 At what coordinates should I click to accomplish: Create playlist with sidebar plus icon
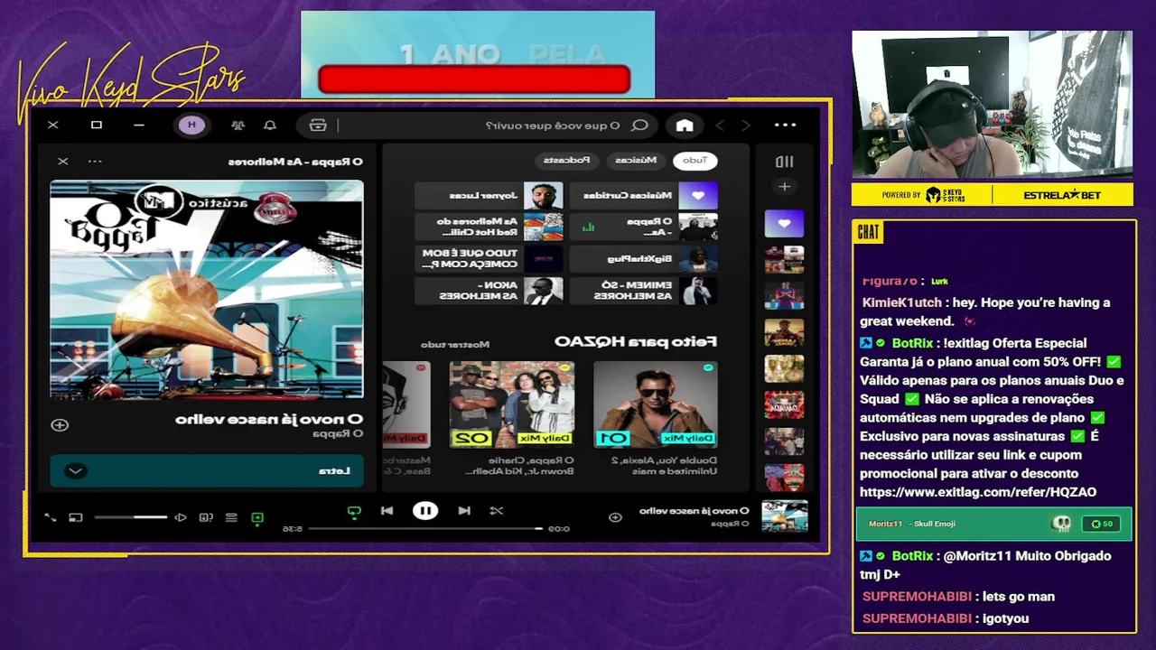pos(784,187)
